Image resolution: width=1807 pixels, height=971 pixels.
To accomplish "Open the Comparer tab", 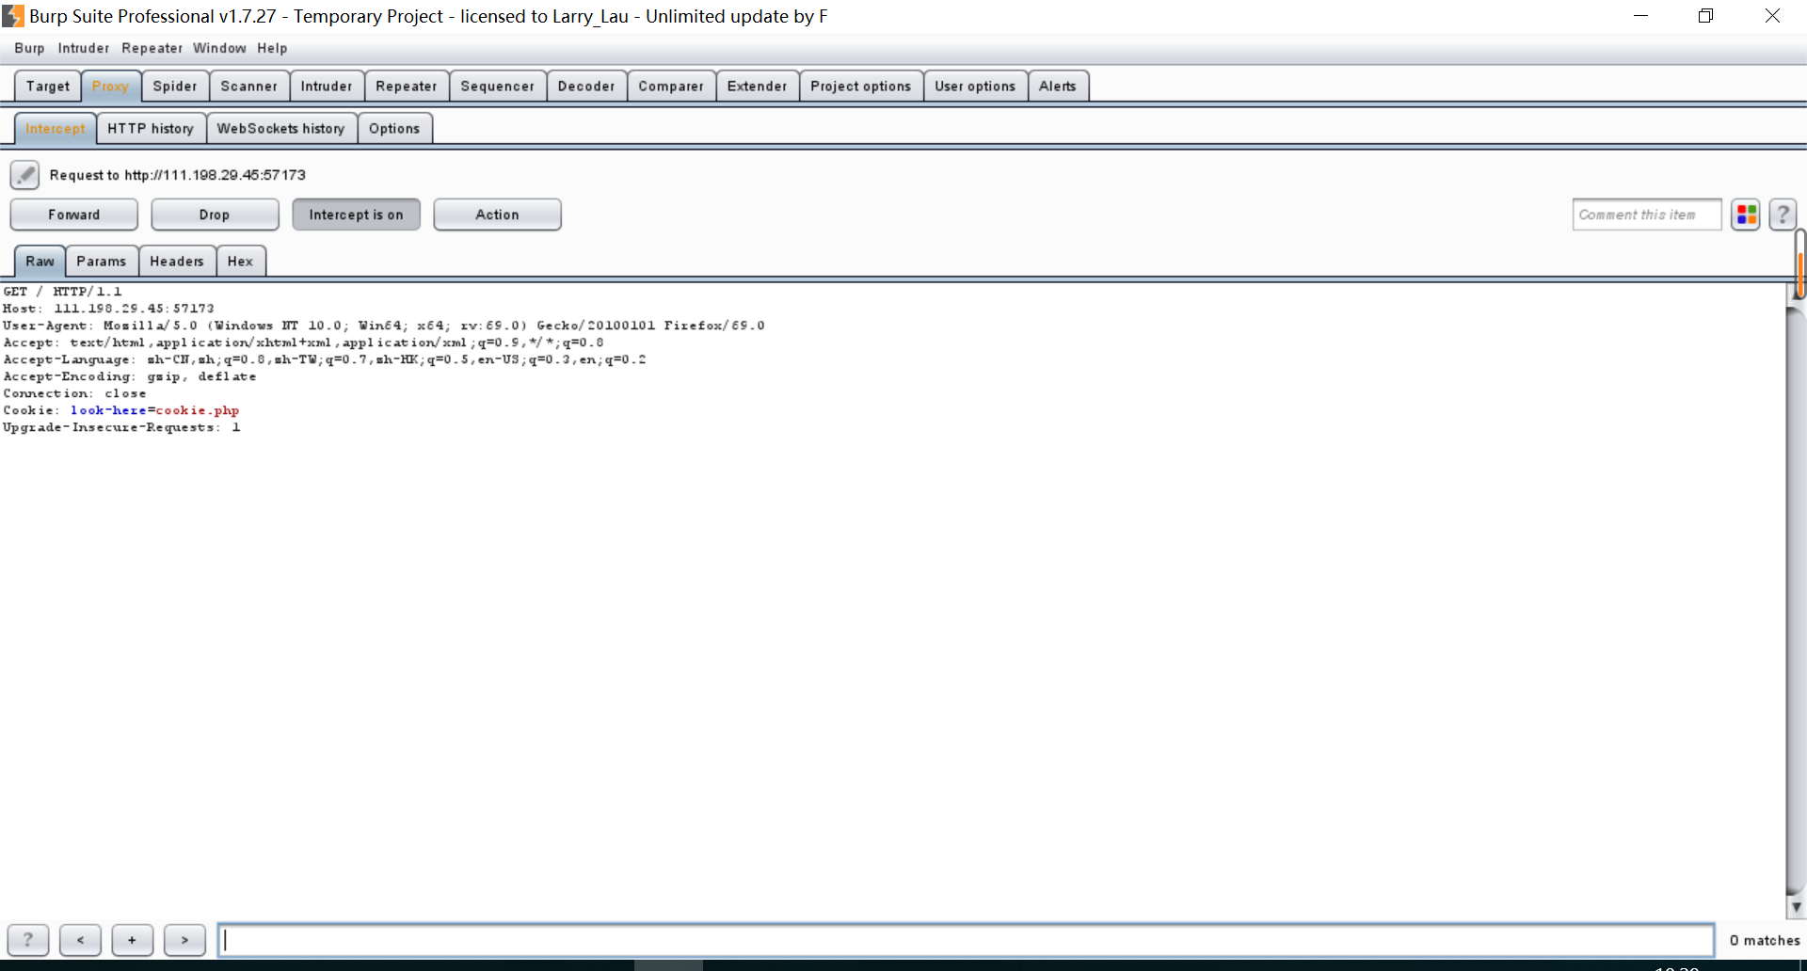I will (671, 86).
